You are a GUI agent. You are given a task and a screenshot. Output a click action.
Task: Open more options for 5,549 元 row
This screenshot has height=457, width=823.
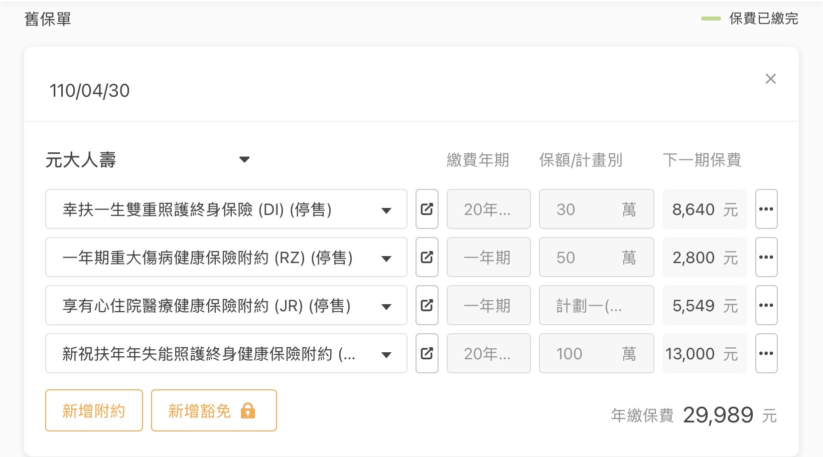point(766,305)
